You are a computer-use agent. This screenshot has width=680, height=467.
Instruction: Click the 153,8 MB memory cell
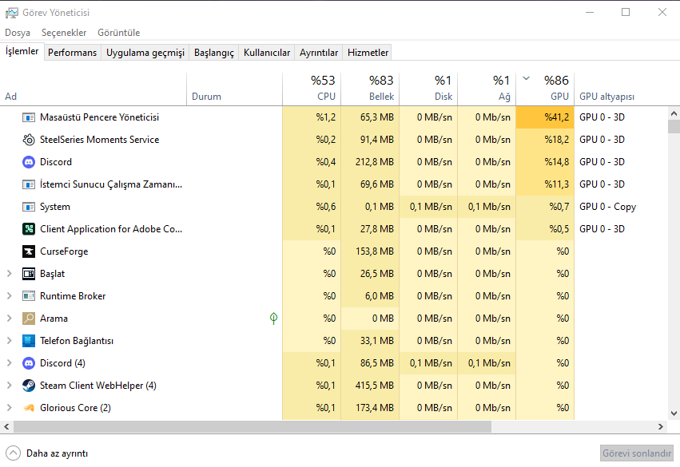(x=370, y=251)
